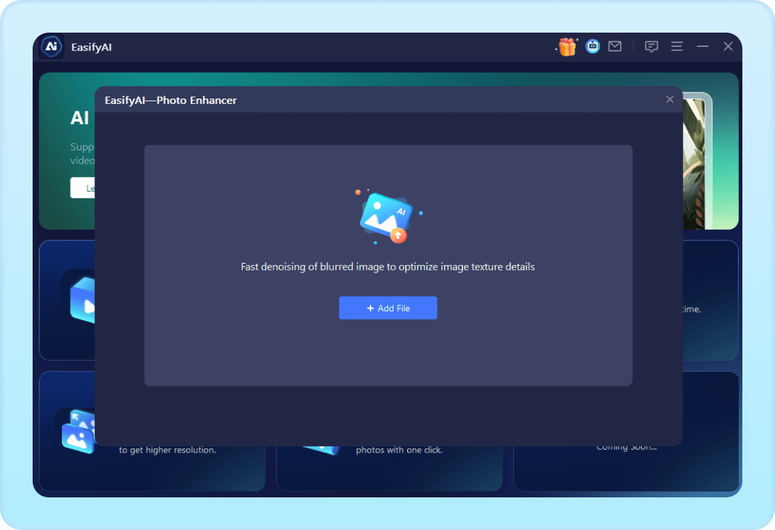775x530 pixels.
Task: Click the blue video cube icon behind the dialog
Action: [82, 300]
